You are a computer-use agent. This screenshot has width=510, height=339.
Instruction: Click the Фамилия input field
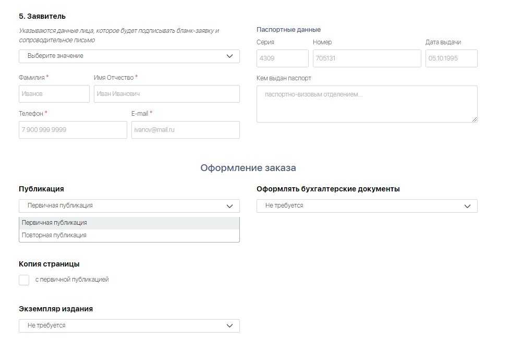coord(54,94)
